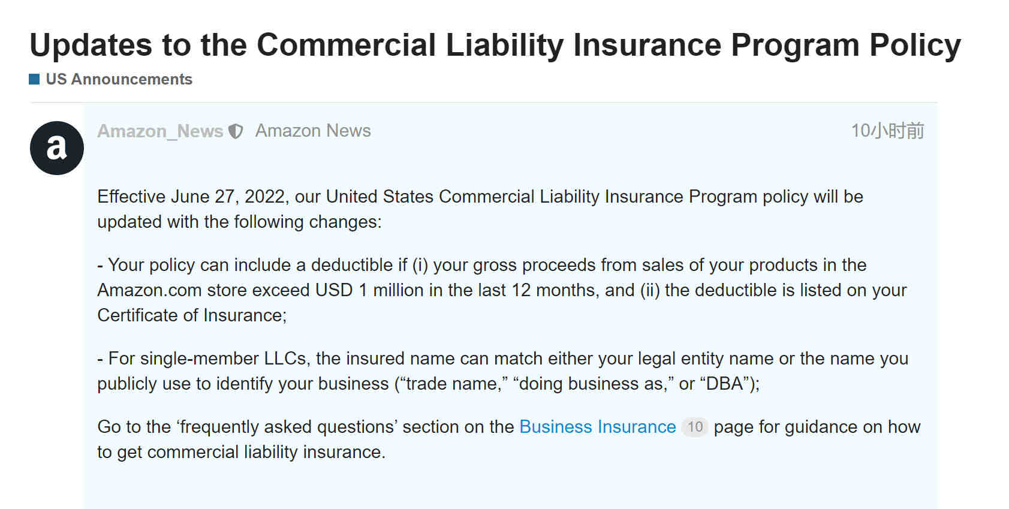Open the Amazon 'a' avatar profile
The width and height of the screenshot is (1009, 509).
(57, 148)
